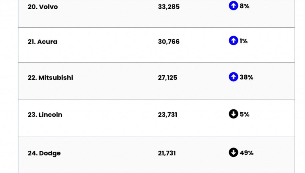Select Lincoln's sales number 23,731
The height and width of the screenshot is (173, 305).
click(167, 115)
